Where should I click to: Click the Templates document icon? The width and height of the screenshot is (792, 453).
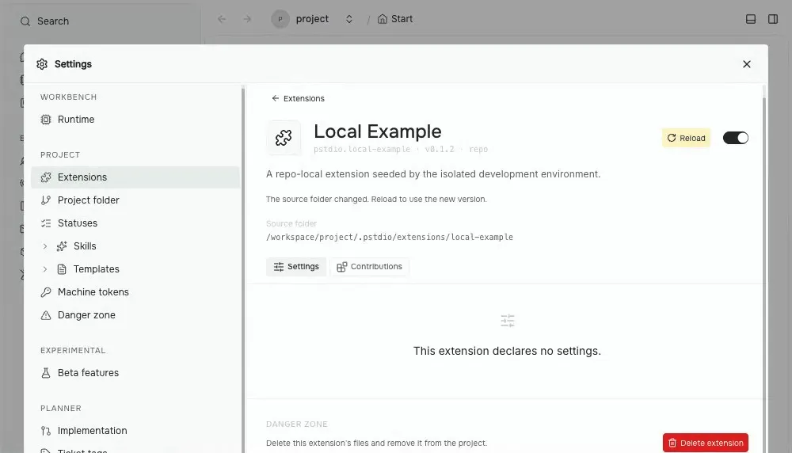point(62,269)
